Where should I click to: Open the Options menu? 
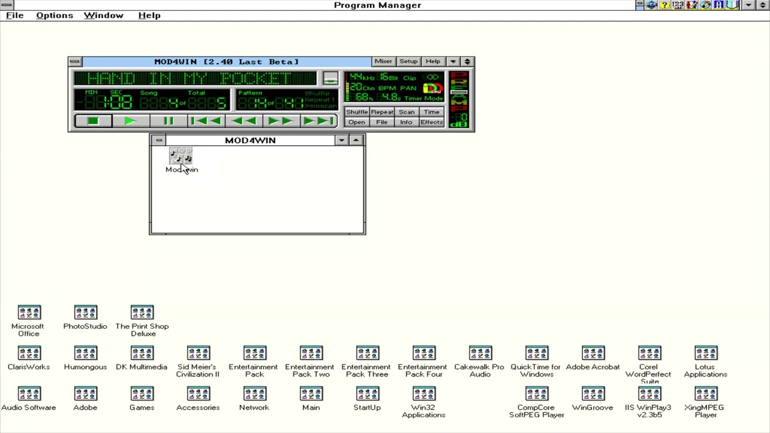[x=54, y=16]
